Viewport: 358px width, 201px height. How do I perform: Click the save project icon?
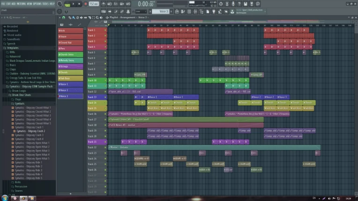(x=246, y=4)
